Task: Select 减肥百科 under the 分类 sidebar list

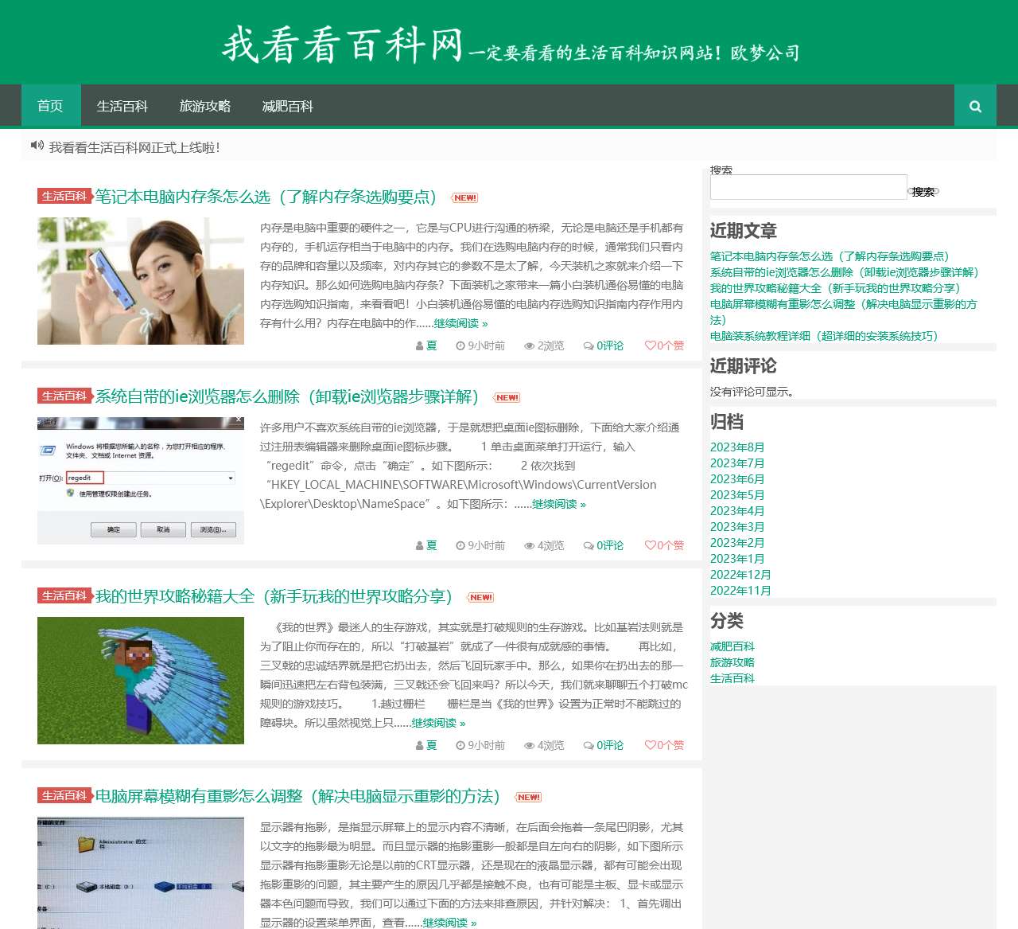Action: coord(732,646)
